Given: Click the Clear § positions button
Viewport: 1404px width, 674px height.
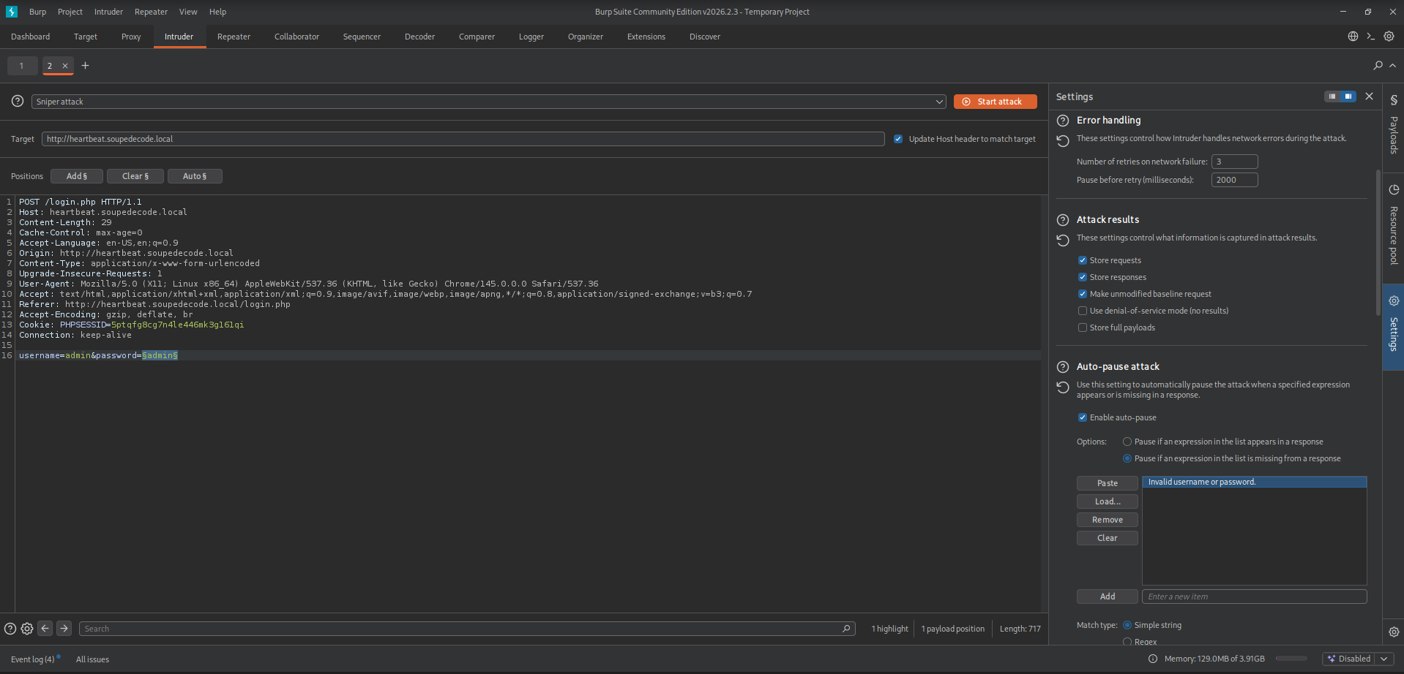Looking at the screenshot, I should click(135, 176).
